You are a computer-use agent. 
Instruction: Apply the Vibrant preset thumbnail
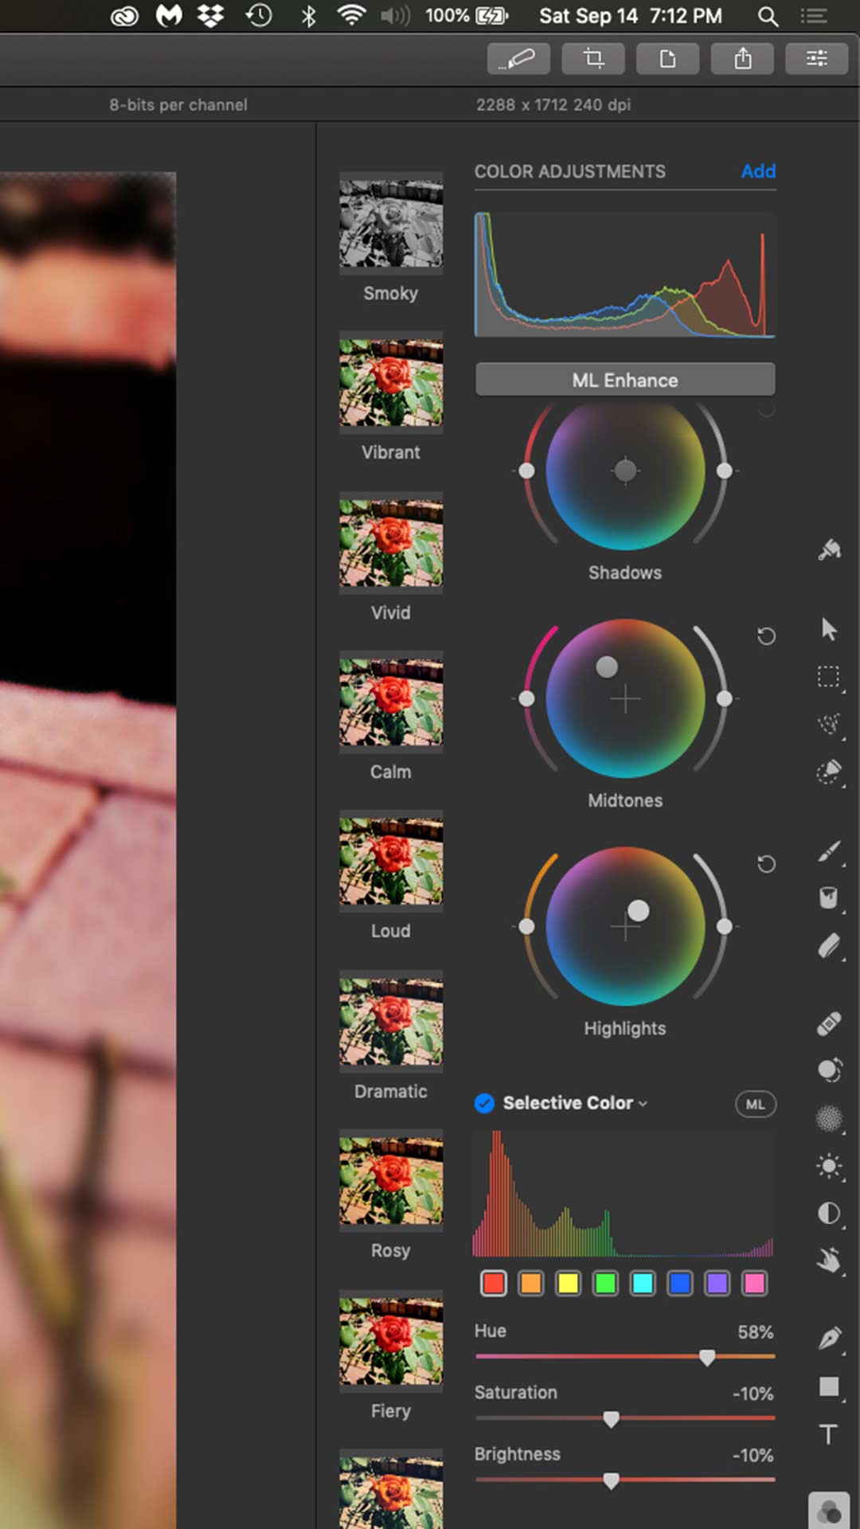391,383
